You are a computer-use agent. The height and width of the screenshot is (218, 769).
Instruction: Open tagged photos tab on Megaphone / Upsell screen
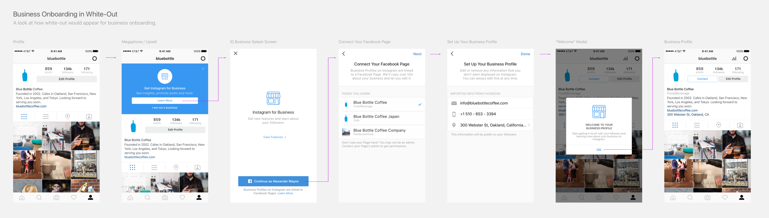197,167
